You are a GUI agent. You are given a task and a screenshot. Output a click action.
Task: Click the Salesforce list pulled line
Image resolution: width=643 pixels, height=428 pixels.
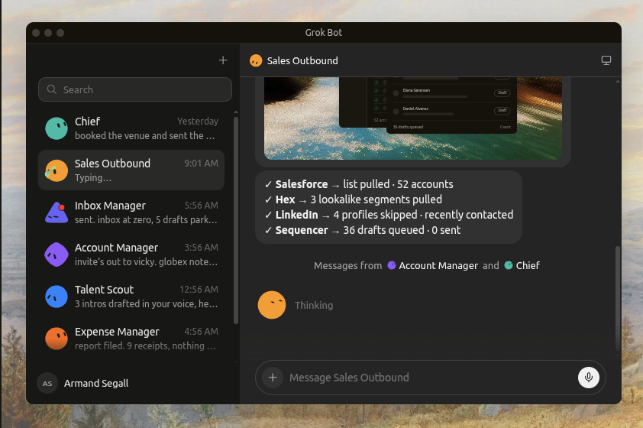(359, 184)
